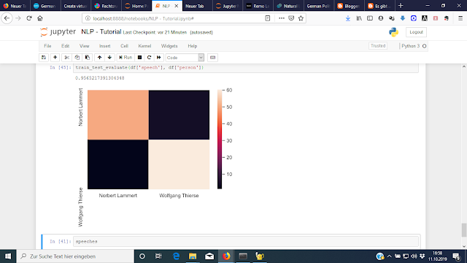Click the Python logo next to Logout
The height and width of the screenshot is (263, 467).
coord(393,32)
